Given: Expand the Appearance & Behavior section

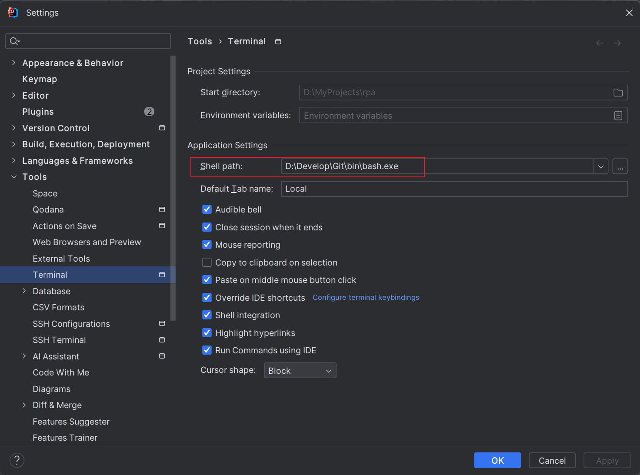Looking at the screenshot, I should click(x=14, y=63).
